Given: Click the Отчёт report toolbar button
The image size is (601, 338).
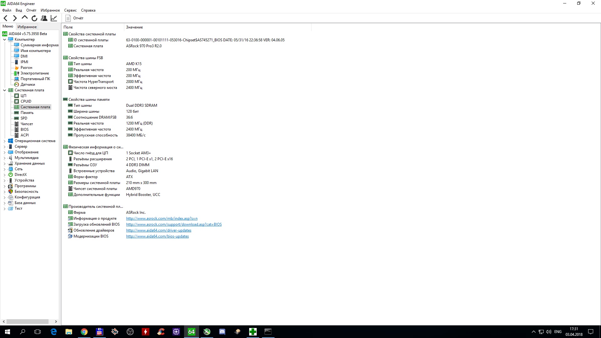Looking at the screenshot, I should (x=74, y=18).
